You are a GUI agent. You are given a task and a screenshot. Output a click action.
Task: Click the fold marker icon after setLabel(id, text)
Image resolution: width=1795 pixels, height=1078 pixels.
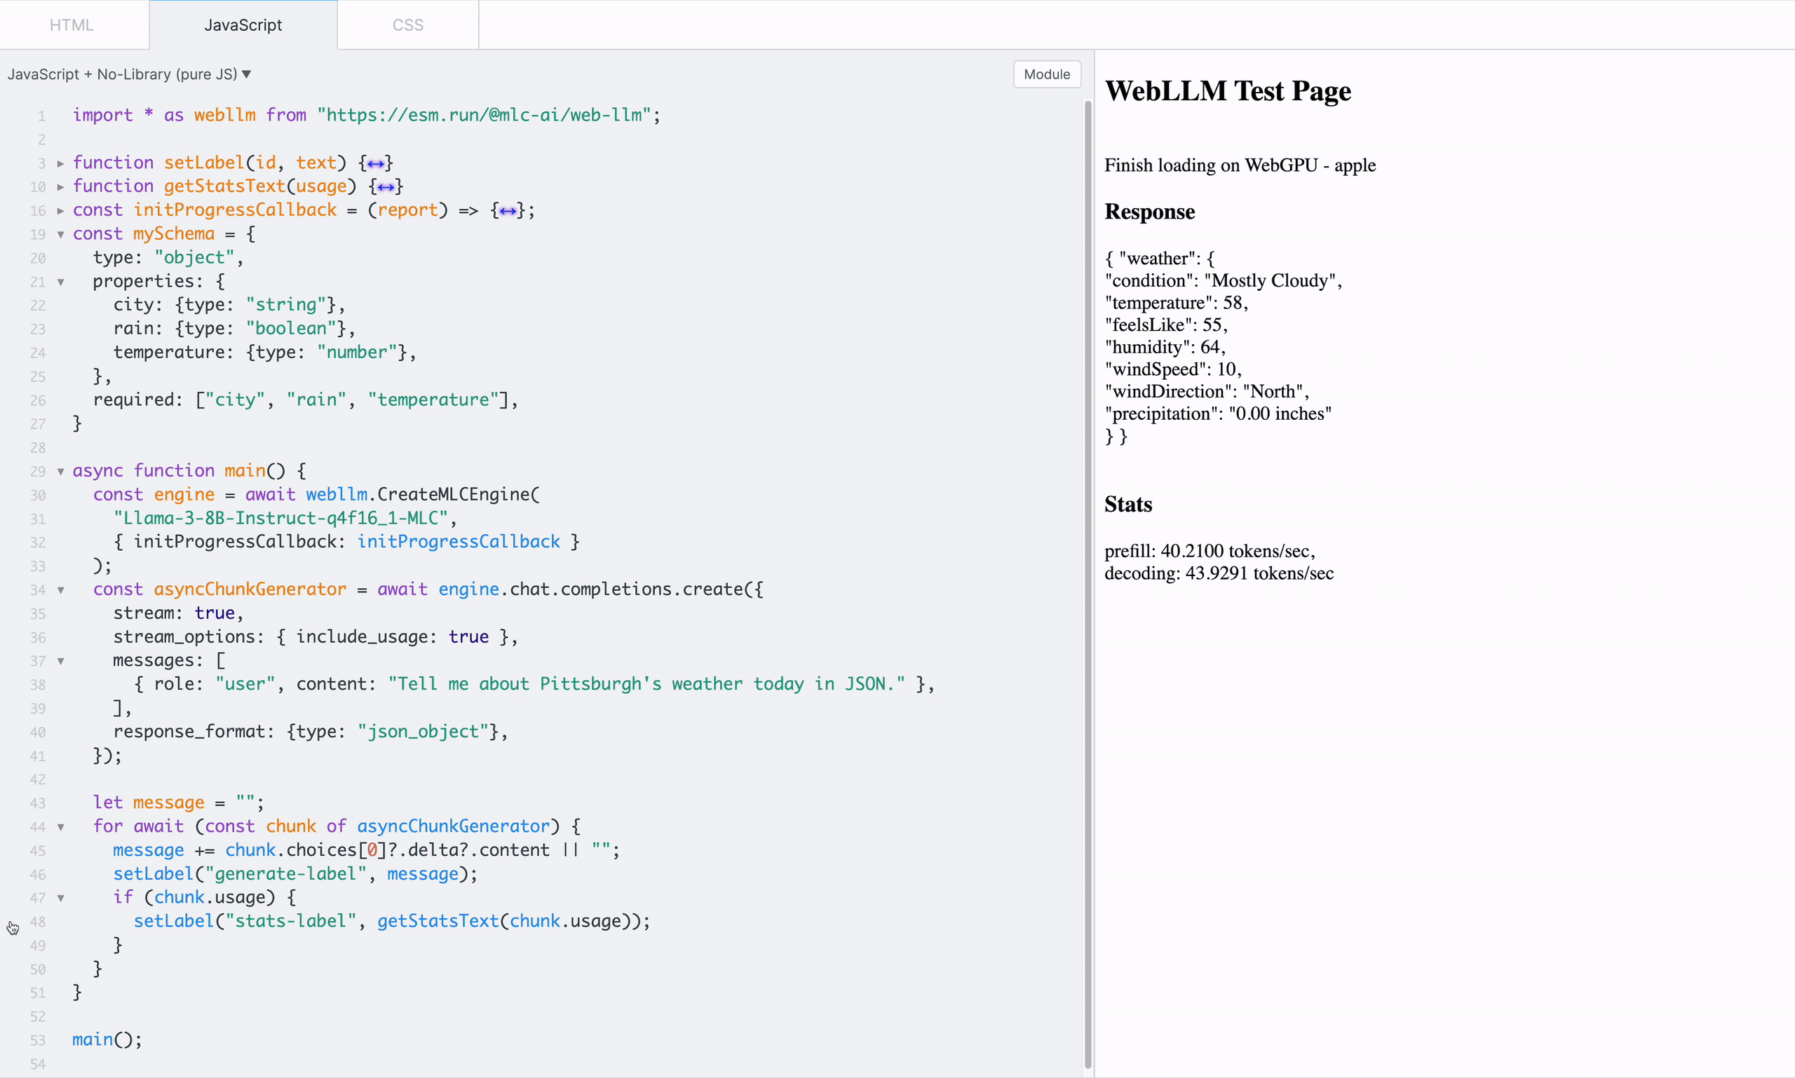376,163
